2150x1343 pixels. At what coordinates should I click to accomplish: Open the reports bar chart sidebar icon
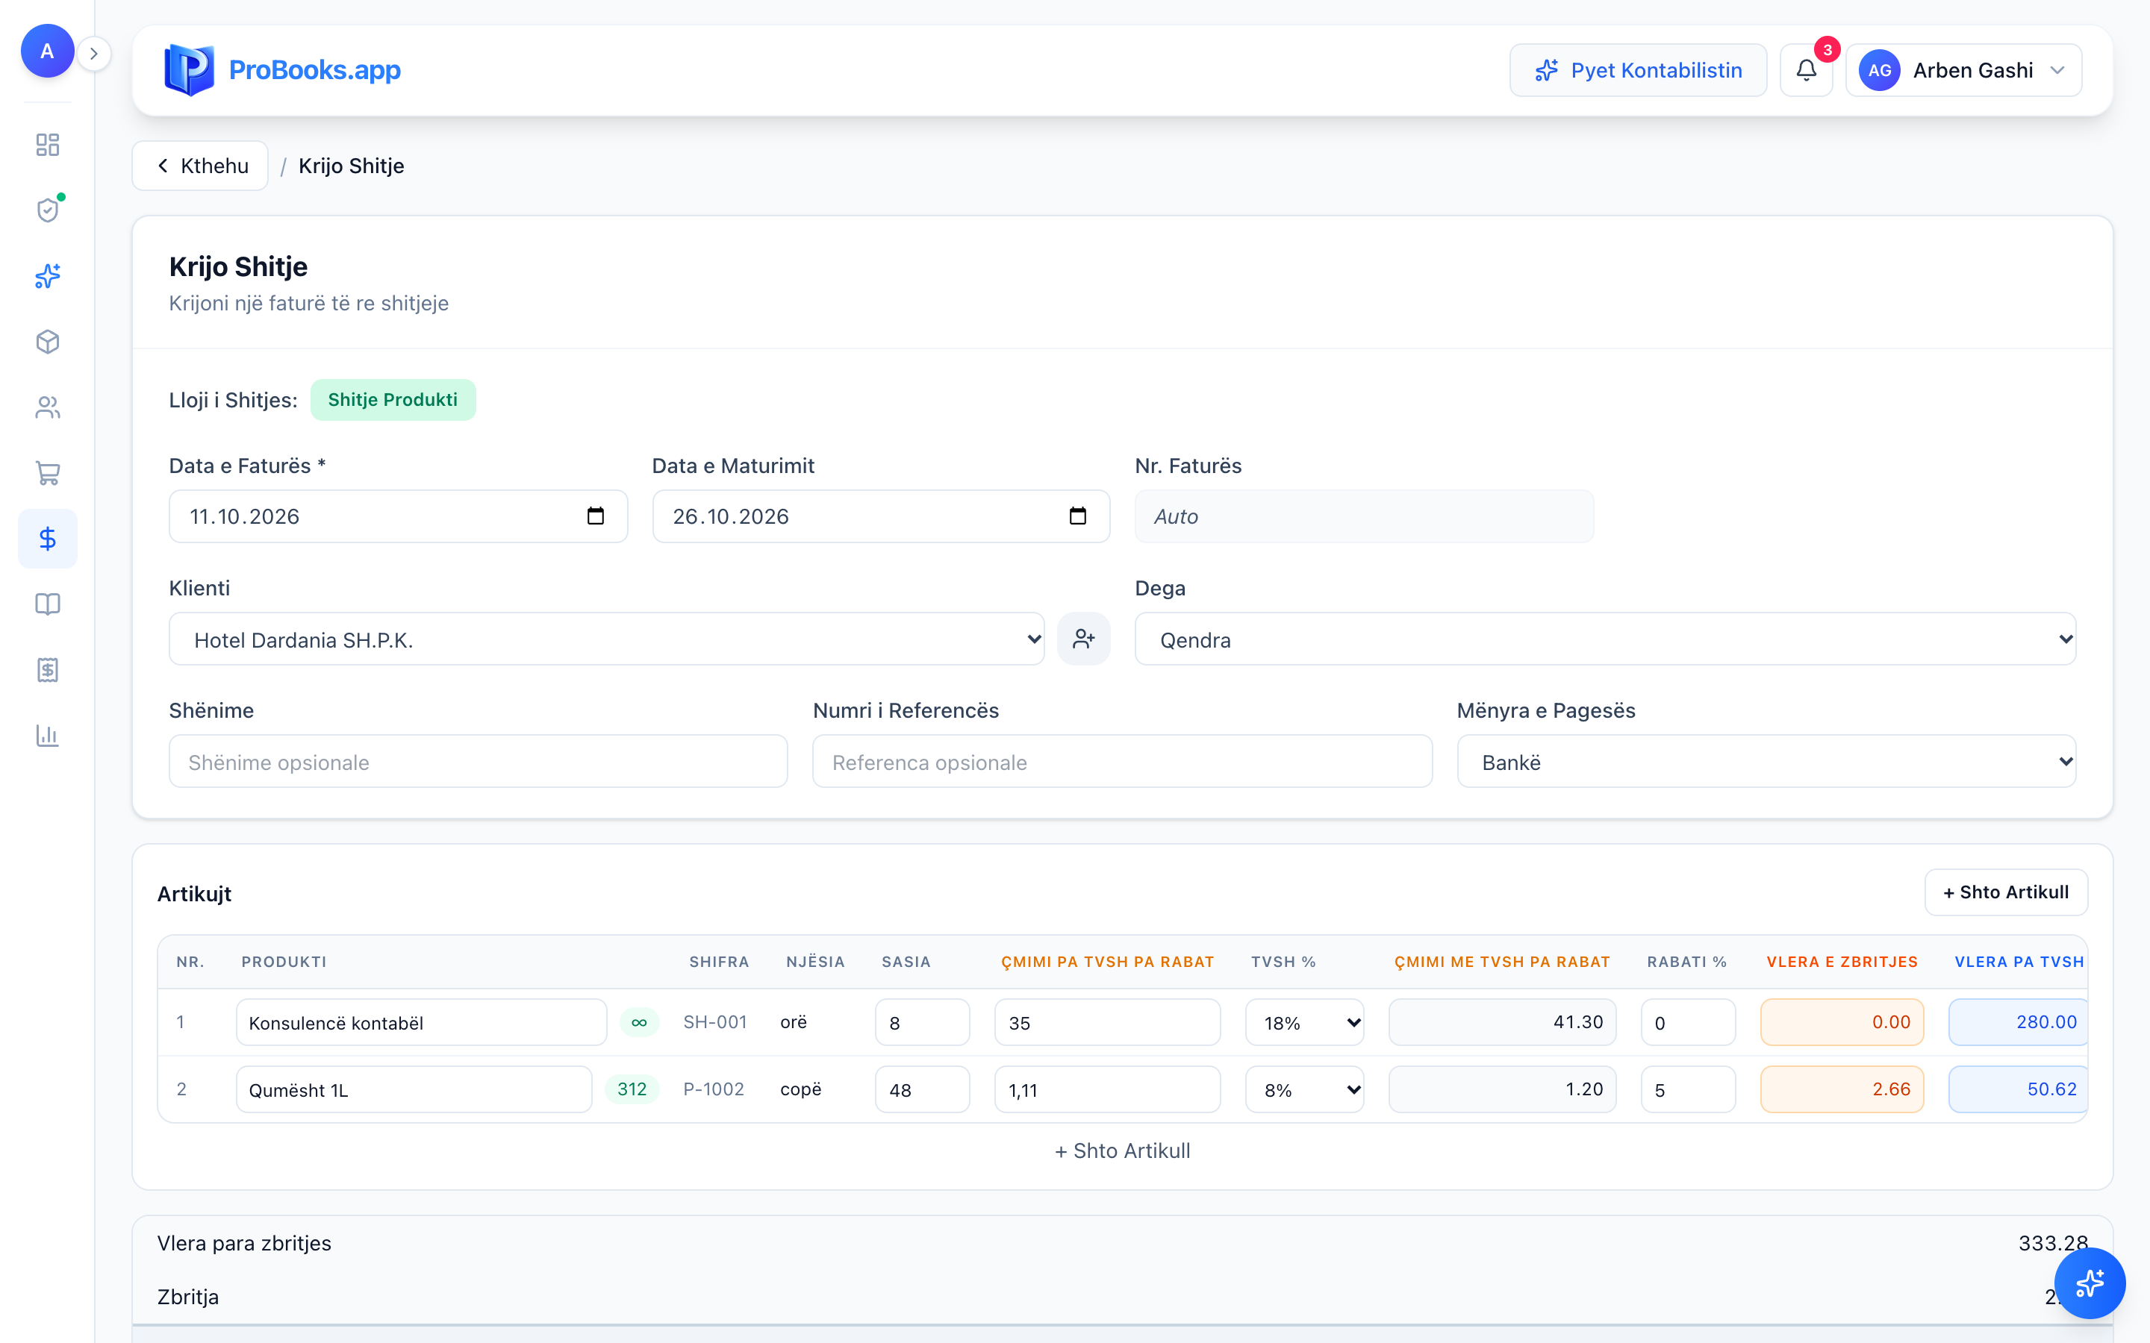(47, 736)
